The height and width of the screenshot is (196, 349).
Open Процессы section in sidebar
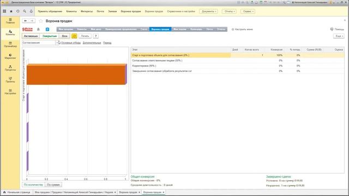[x=10, y=68]
